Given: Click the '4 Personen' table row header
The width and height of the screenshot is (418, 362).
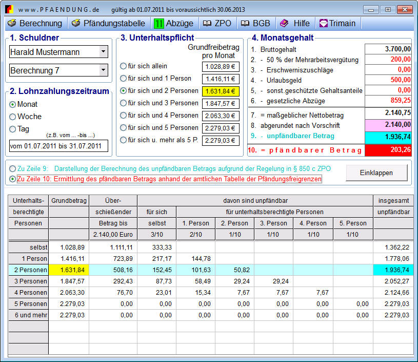Looking at the screenshot, I should click(x=28, y=293).
